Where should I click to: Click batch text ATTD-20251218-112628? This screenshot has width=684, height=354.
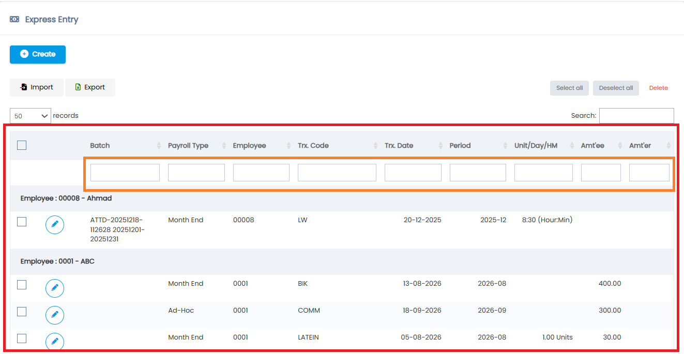coord(117,225)
